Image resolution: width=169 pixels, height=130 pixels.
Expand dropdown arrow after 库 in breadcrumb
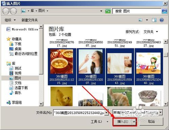37,11
